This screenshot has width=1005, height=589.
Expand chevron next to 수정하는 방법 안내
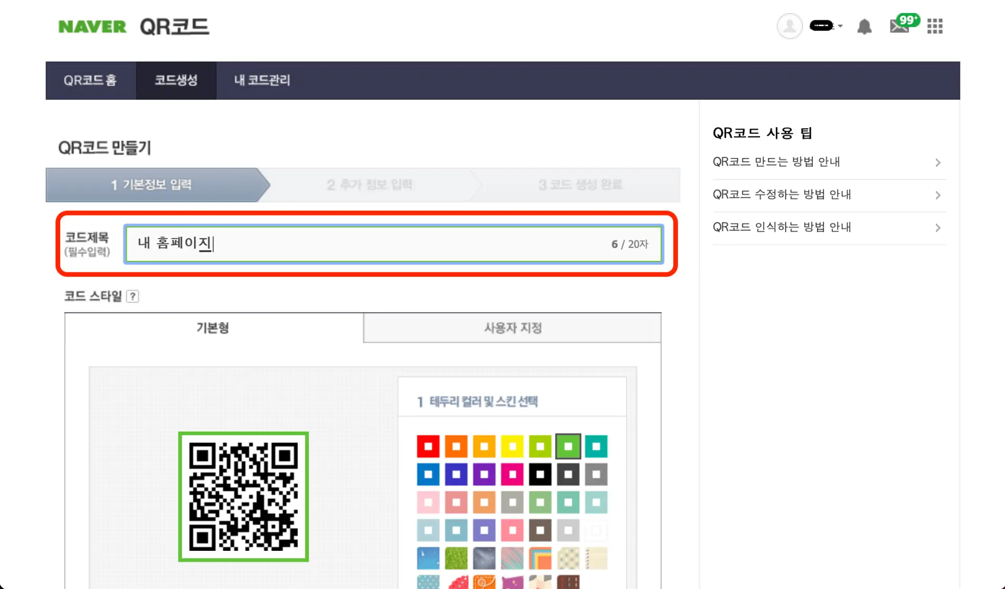(x=938, y=195)
